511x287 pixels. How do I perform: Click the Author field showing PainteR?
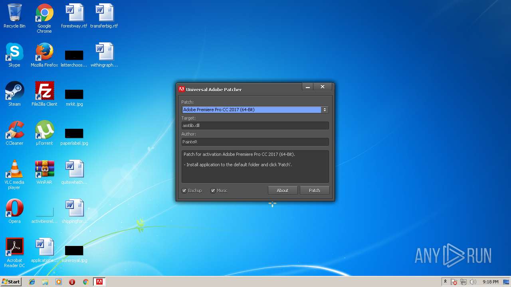[255, 142]
